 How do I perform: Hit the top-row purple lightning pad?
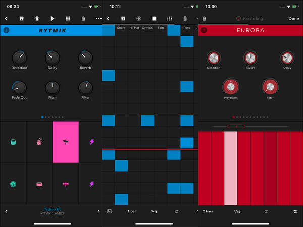[x=92, y=142]
